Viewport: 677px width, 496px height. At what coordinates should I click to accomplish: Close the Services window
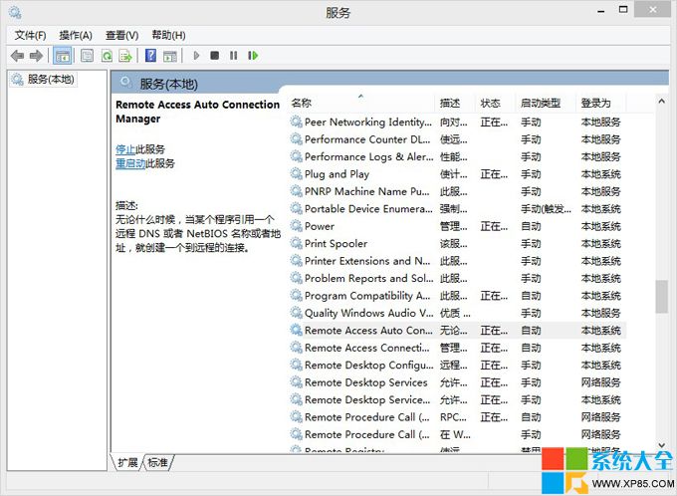pos(652,9)
